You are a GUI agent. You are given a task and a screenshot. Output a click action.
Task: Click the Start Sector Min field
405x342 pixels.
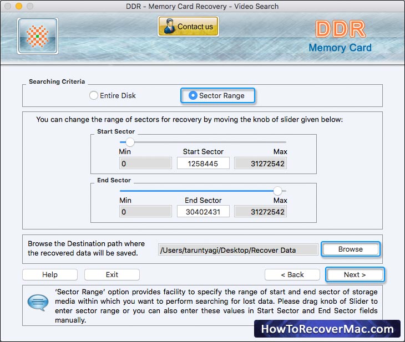point(145,164)
